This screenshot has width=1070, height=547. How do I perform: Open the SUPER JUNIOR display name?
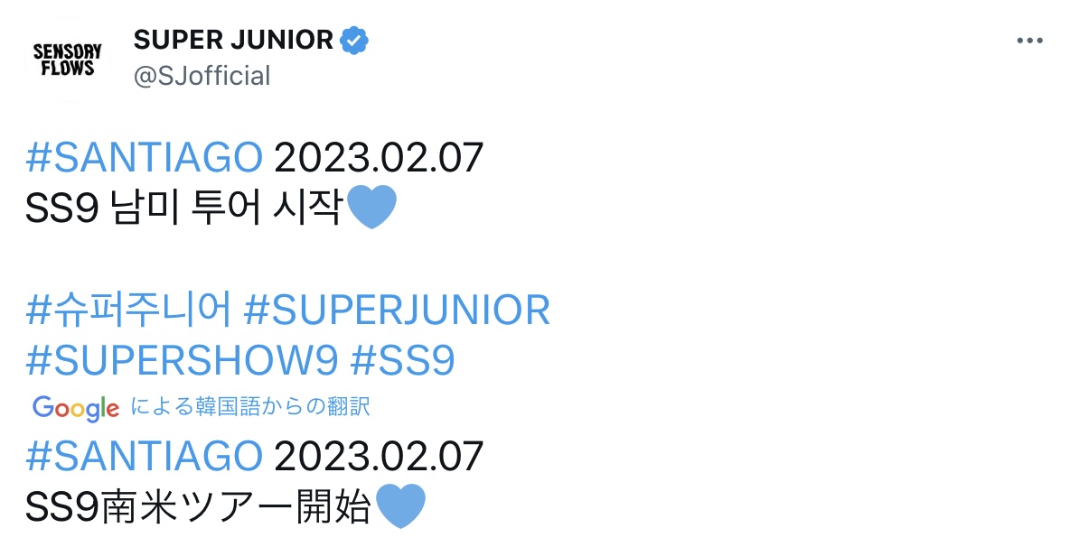[x=231, y=40]
